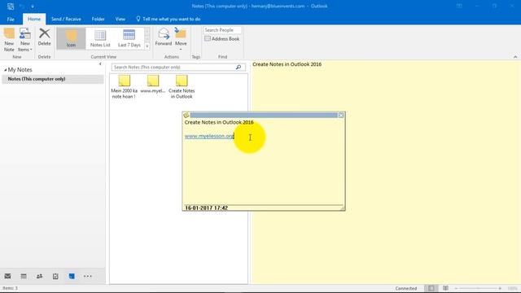Select the Home ribbon tab
Viewport: 521px width, 293px height.
point(34,20)
